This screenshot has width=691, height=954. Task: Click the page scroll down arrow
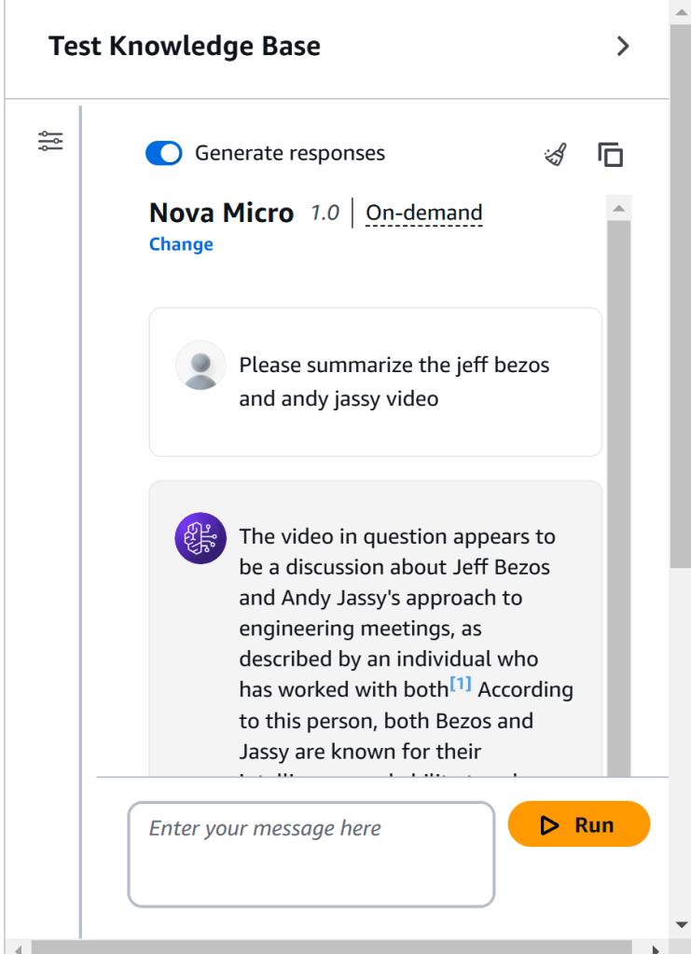[x=681, y=925]
